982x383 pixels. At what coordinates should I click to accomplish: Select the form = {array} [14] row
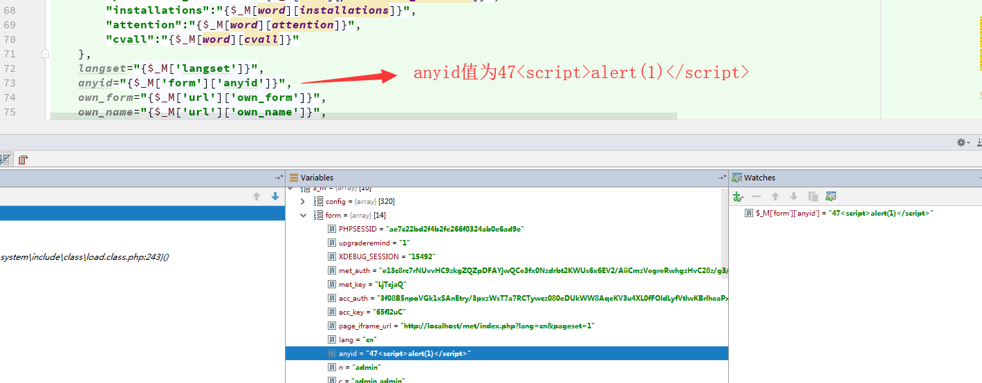point(506,215)
